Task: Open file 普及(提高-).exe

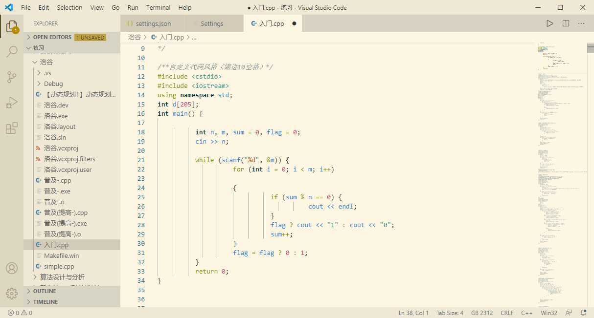Action: (x=72, y=223)
